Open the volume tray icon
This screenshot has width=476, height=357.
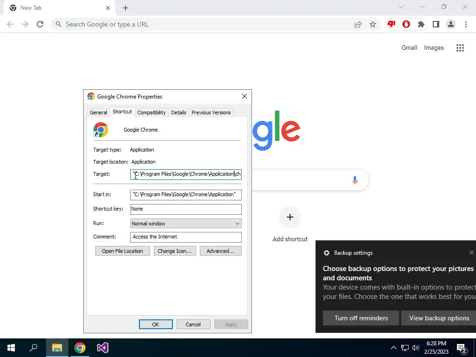click(416, 348)
